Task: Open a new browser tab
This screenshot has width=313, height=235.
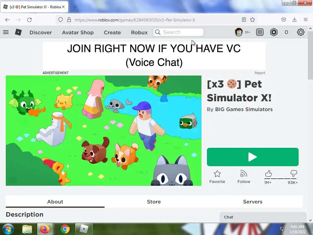Action: pos(75,7)
